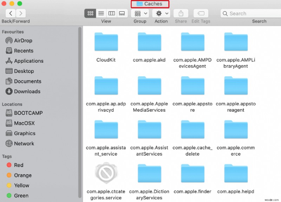Select the MacOSX volume
Screen dimensions: 281x202
(20, 123)
